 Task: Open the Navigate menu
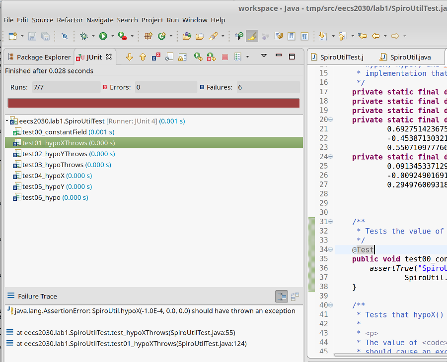[100, 20]
